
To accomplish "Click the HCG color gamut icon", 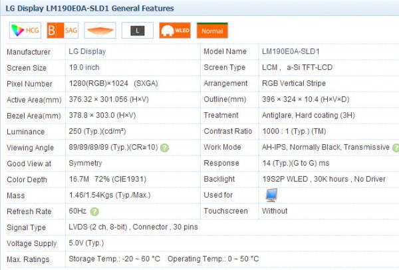I will pyautogui.click(x=25, y=31).
